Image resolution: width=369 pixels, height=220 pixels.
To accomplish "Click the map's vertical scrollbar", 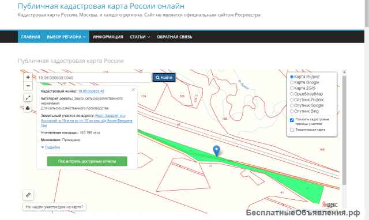I will coord(344,131).
